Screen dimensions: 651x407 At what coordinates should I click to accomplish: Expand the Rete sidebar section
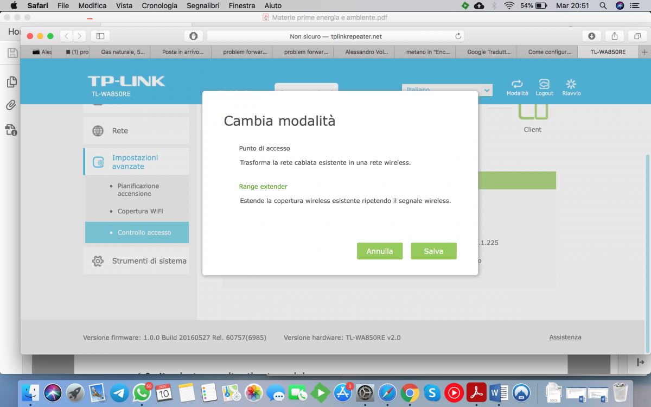click(x=136, y=131)
